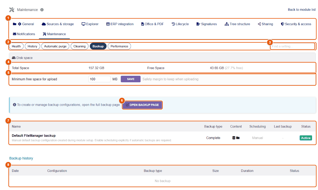Click the share icon on Sharing tab
318x190 pixels.
259,24
